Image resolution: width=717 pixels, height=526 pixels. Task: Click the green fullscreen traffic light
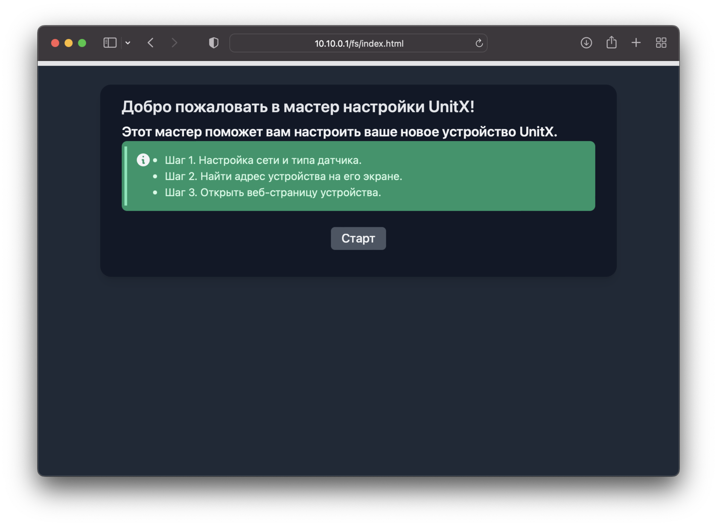[82, 43]
